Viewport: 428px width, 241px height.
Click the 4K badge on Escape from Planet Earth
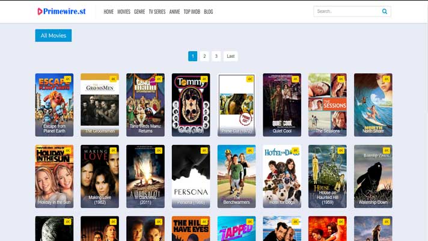coord(67,79)
